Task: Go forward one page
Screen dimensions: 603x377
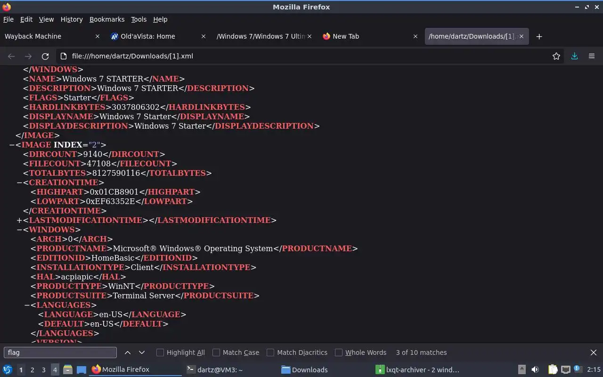Action: 28,56
